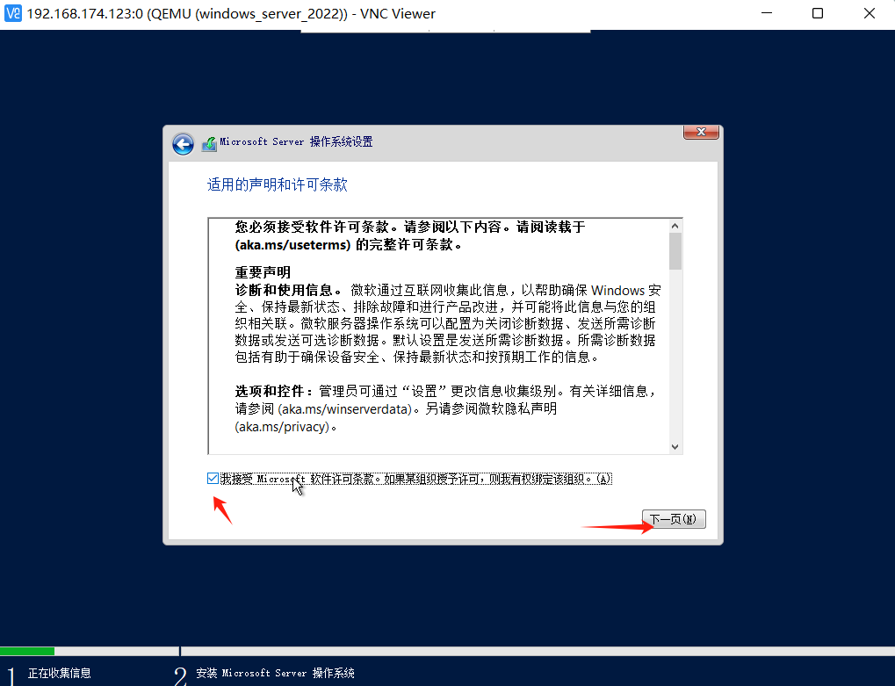Click the 下一页(N) next button

coord(674,519)
